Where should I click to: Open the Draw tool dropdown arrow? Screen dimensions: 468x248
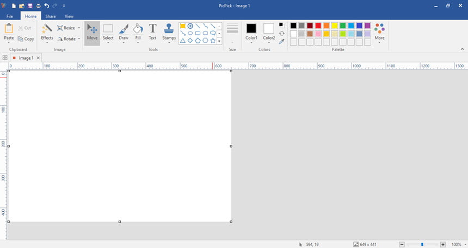(124, 42)
